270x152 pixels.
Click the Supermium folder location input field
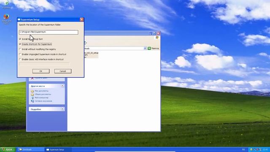click(x=49, y=32)
